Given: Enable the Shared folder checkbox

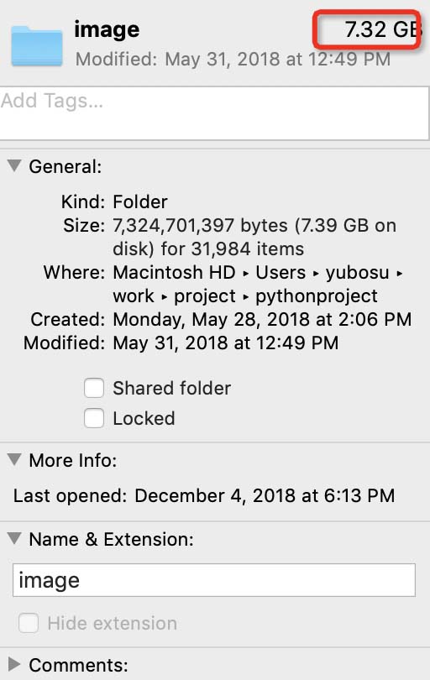Looking at the screenshot, I should (x=94, y=388).
